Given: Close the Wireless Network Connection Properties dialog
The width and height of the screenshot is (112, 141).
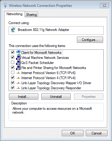Looking at the screenshot, I should tap(104, 5).
